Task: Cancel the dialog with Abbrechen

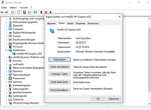Action: tap(114, 99)
